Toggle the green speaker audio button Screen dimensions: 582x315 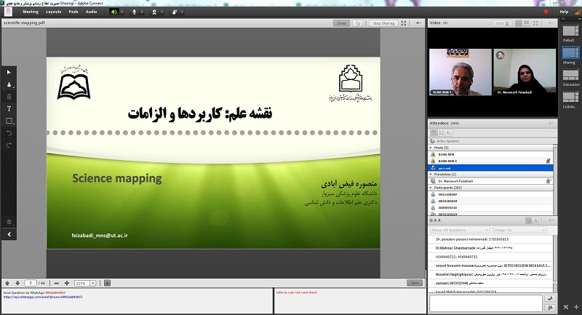point(114,12)
